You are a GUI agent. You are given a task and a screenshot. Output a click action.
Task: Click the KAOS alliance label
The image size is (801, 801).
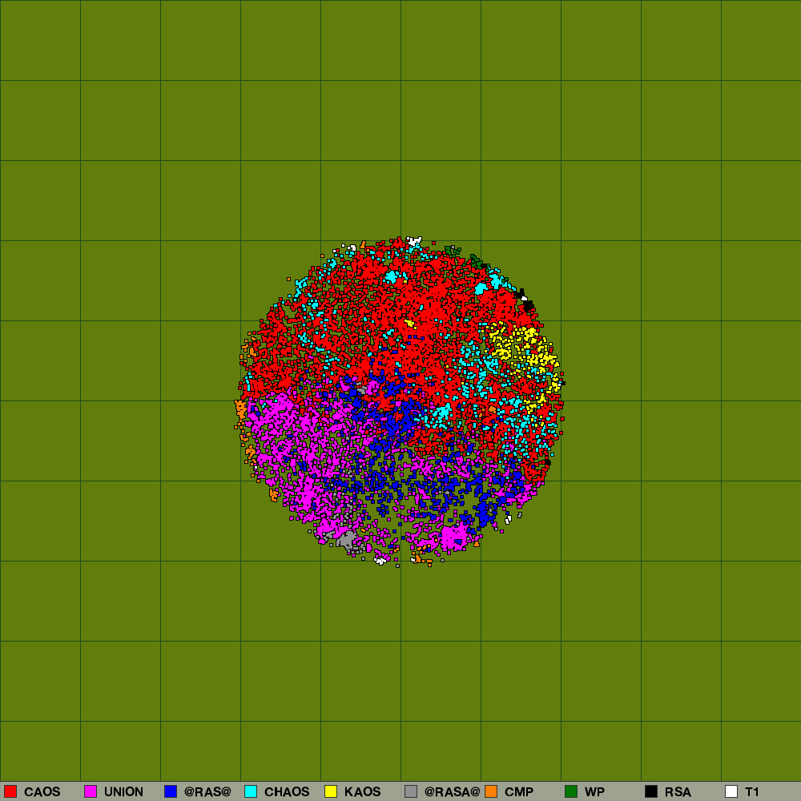(362, 792)
